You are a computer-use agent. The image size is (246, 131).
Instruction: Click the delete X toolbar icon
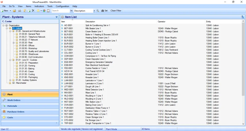click(33, 10)
